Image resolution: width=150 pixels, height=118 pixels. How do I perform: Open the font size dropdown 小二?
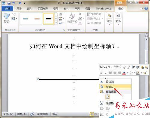[x=117, y=67]
